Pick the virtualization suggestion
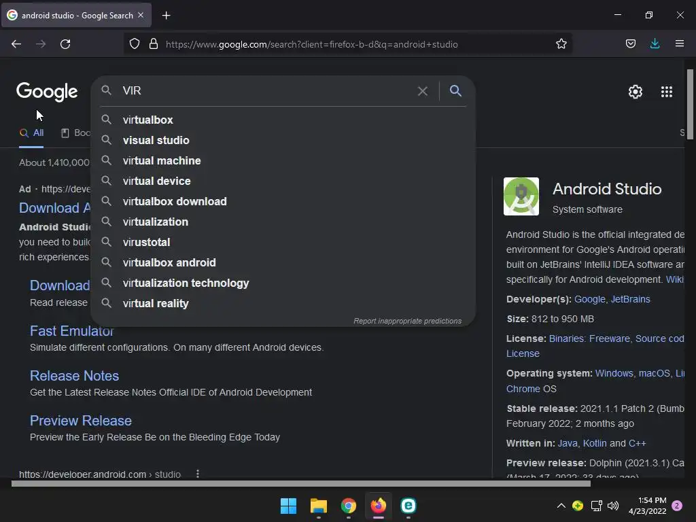The width and height of the screenshot is (696, 522). click(283, 222)
